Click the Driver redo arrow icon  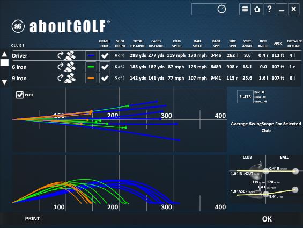[x=60, y=55]
